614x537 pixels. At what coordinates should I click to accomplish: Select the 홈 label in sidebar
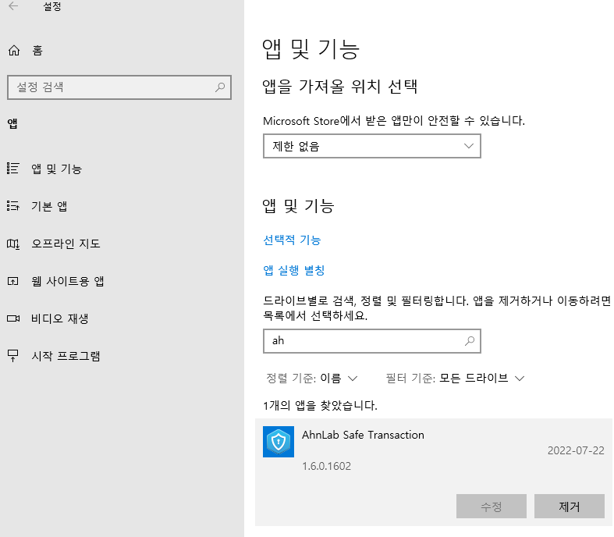click(x=37, y=51)
